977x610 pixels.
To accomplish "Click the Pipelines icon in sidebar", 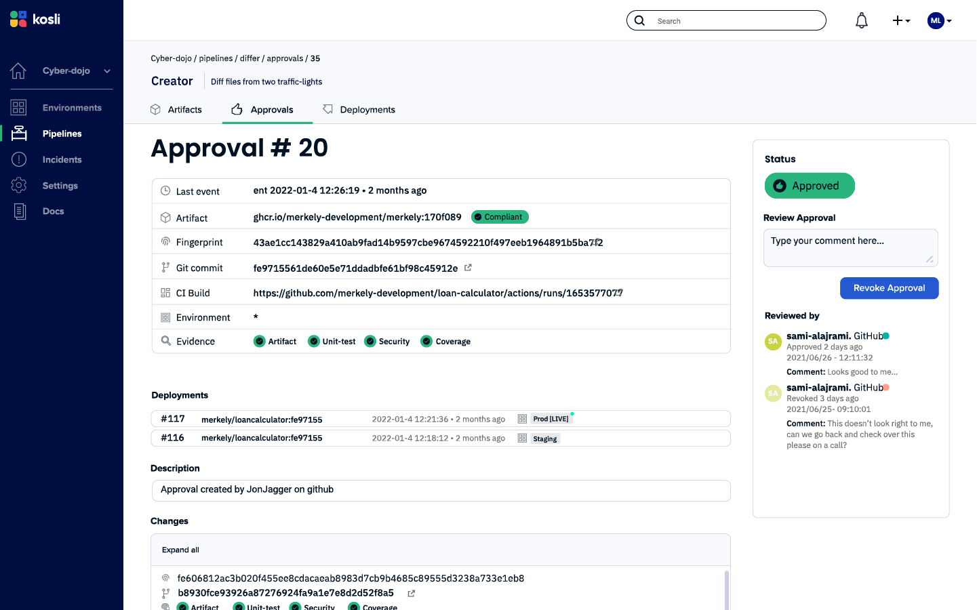I will (x=19, y=133).
